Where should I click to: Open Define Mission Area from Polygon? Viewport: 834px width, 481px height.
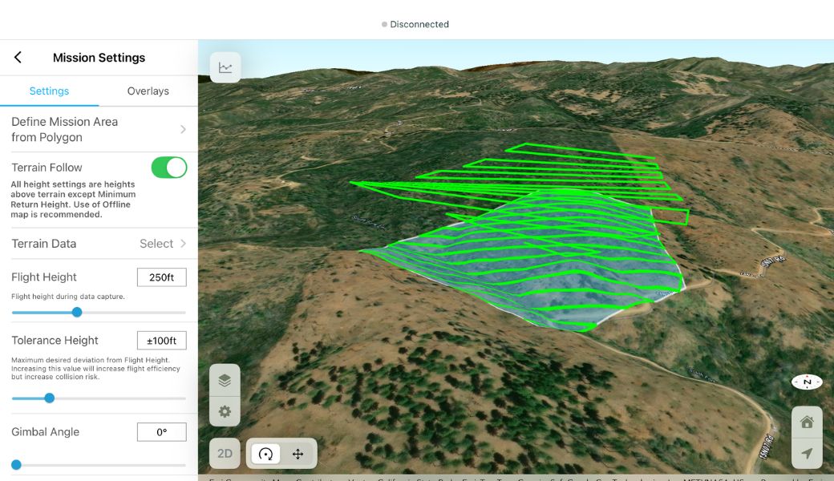[x=99, y=129]
